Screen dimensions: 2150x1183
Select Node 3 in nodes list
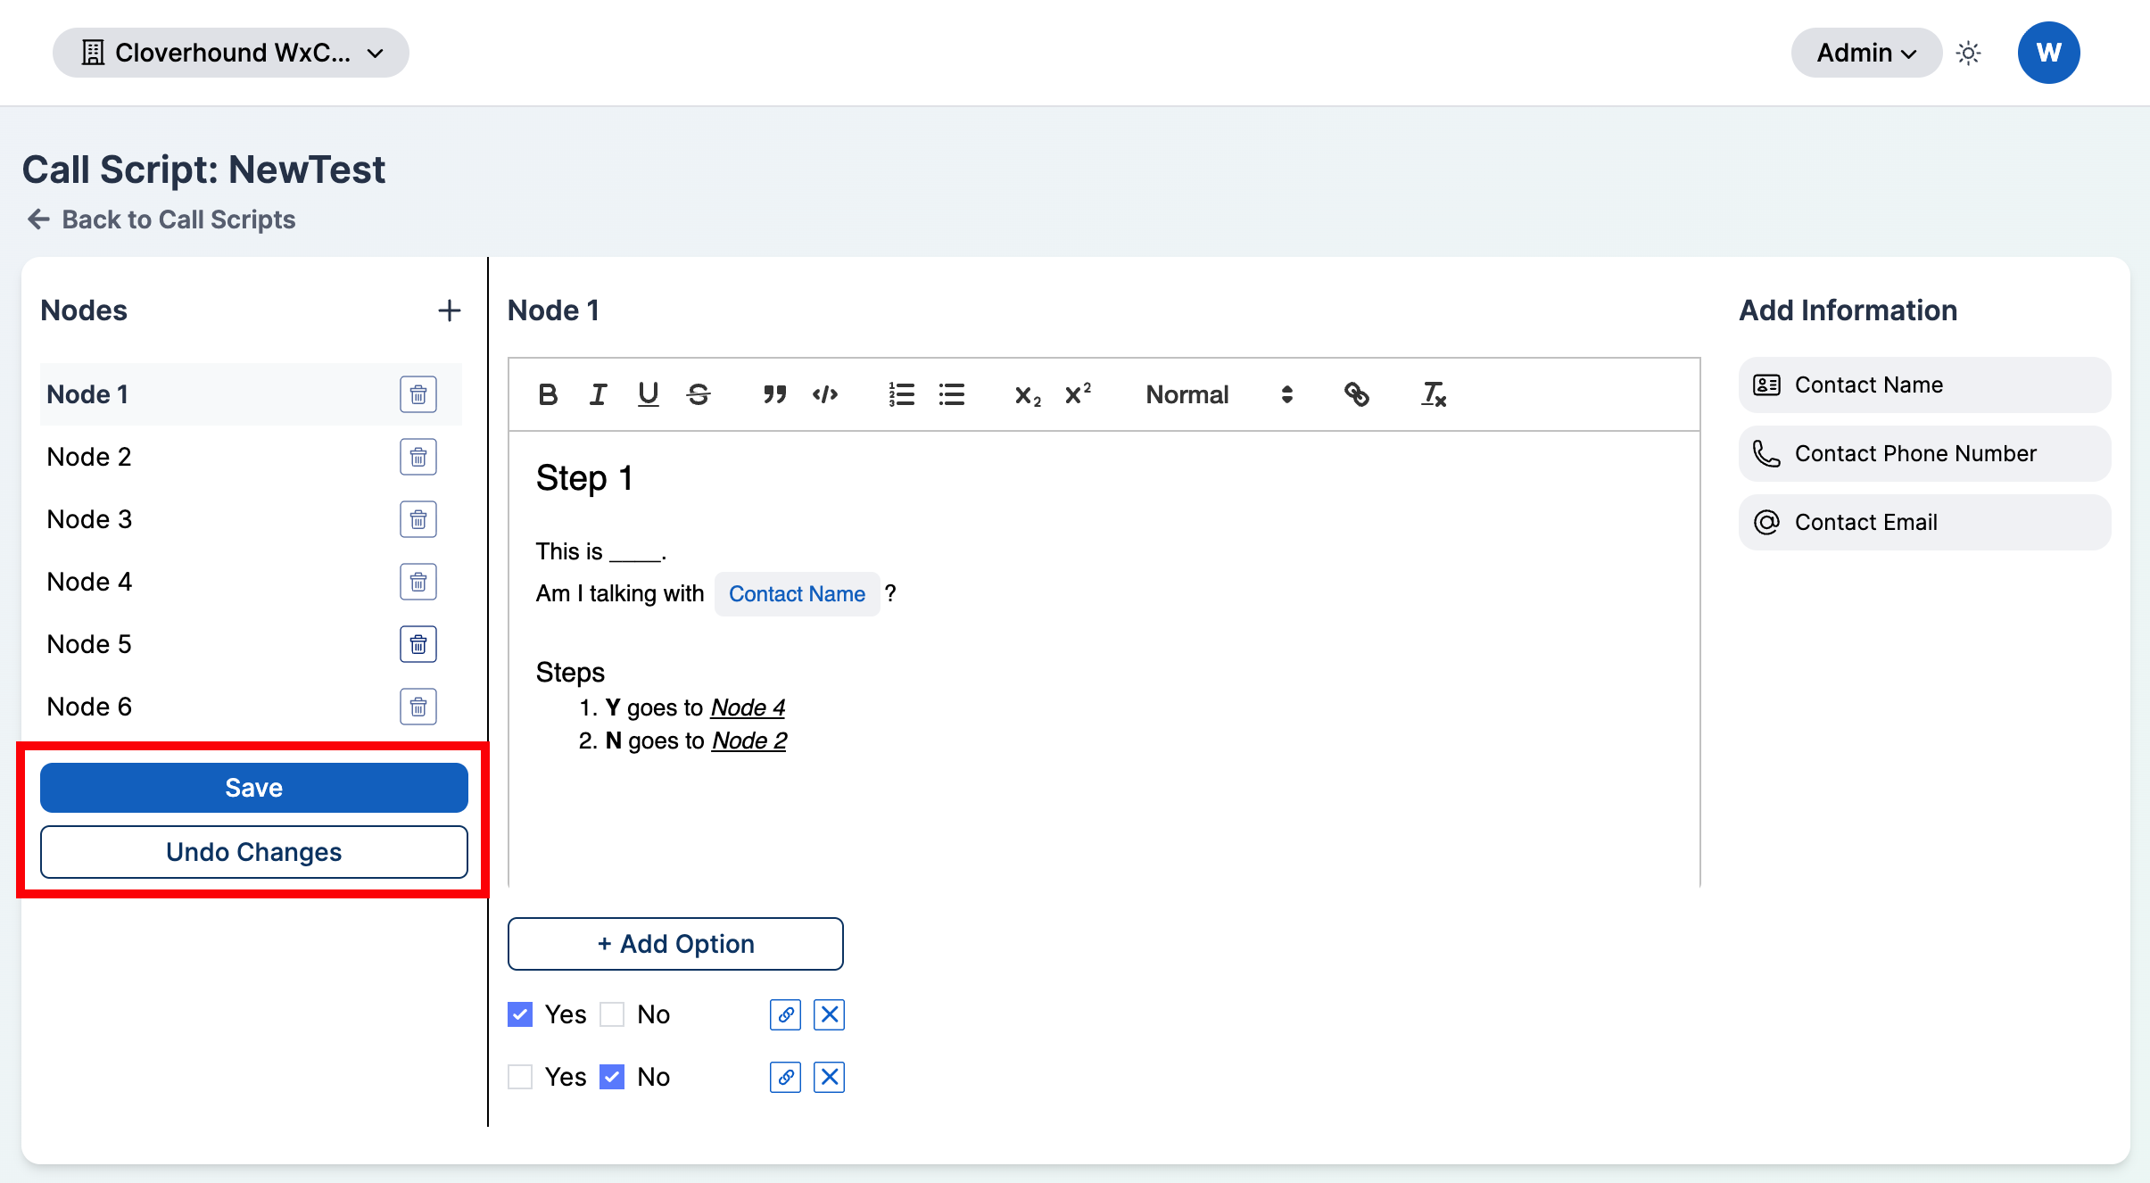point(251,519)
